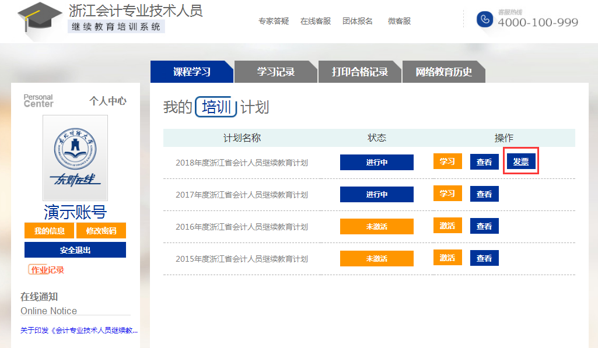
Task: Open 我的信息 in personal center
Action: click(x=49, y=231)
